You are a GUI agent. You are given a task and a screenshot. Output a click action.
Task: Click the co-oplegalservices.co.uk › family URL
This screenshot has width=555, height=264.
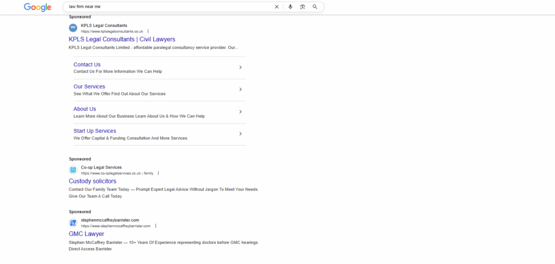pyautogui.click(x=117, y=173)
